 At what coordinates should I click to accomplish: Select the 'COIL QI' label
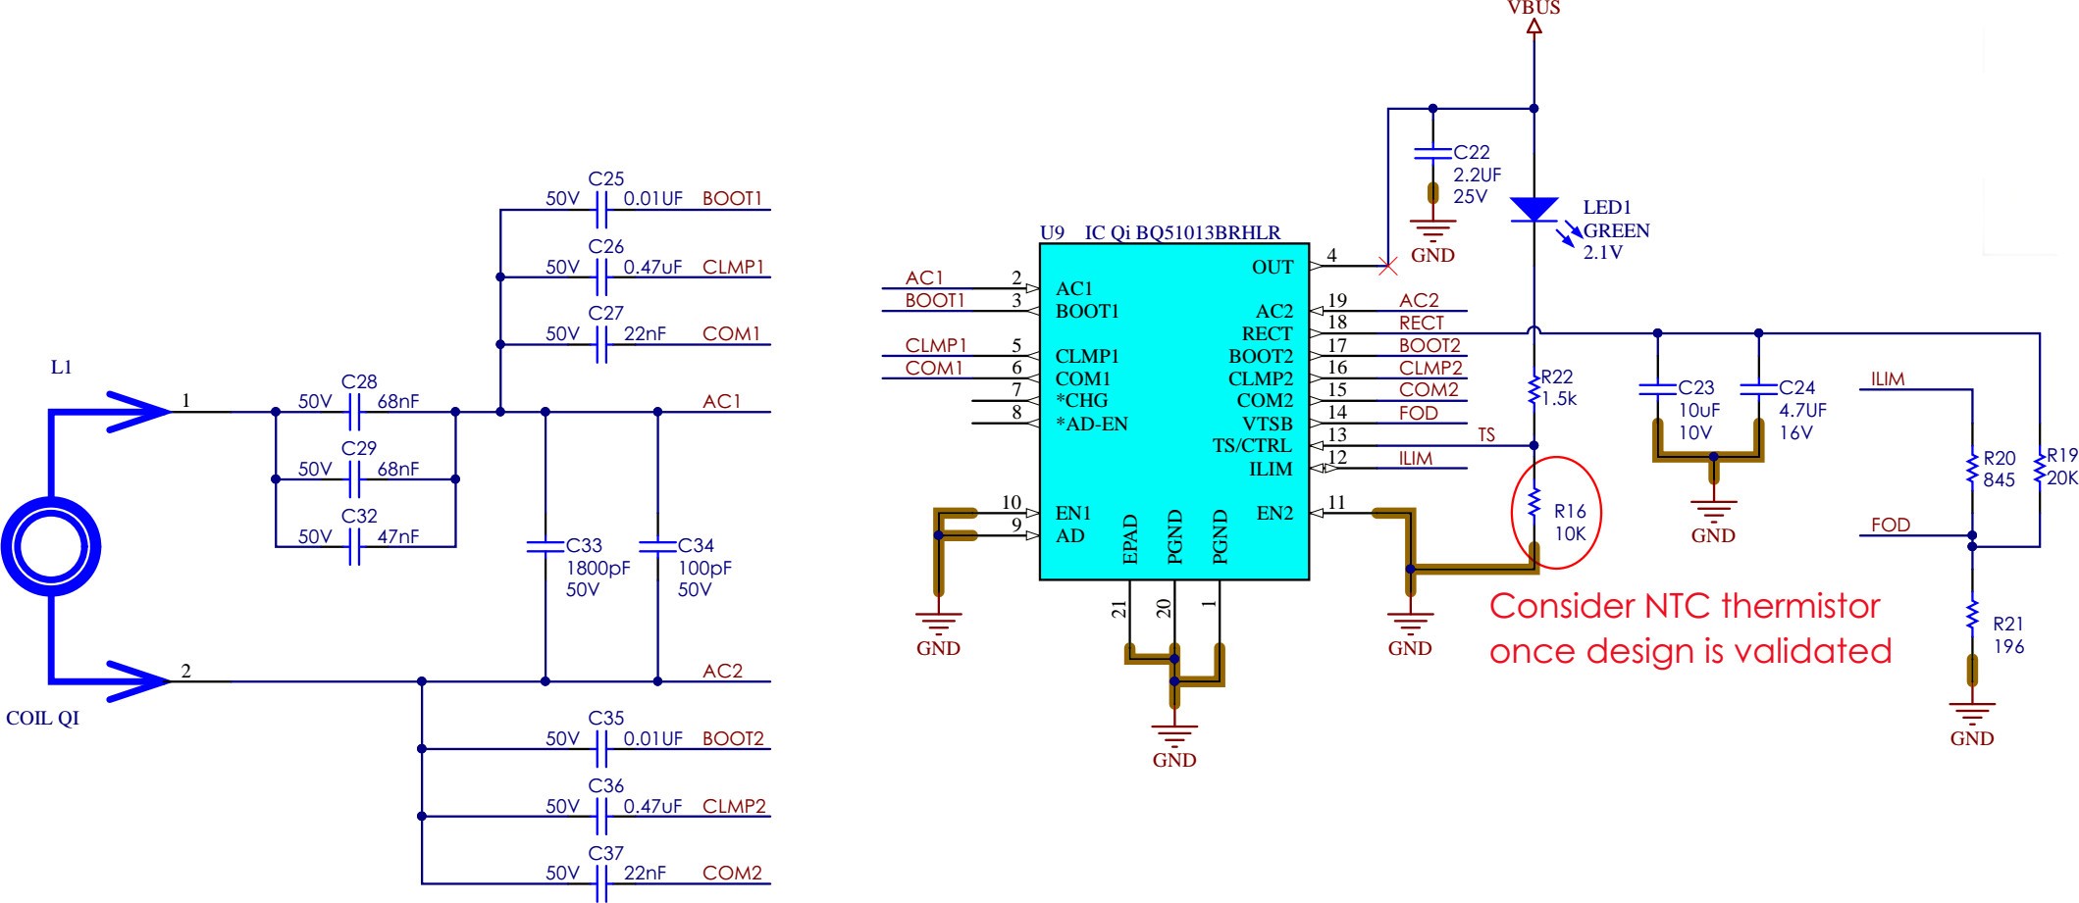pos(43,718)
